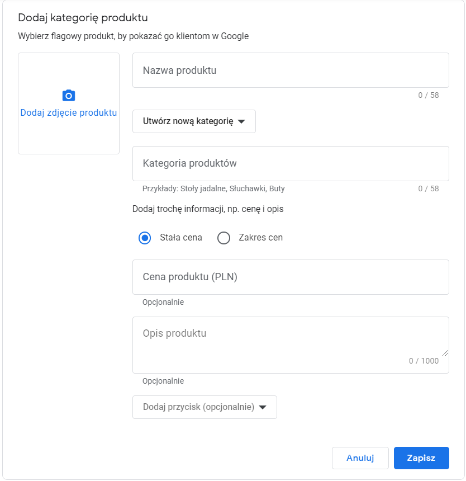Image resolution: width=466 pixels, height=481 pixels.
Task: Click into the 'Kategoria produktów' field
Action: point(291,163)
